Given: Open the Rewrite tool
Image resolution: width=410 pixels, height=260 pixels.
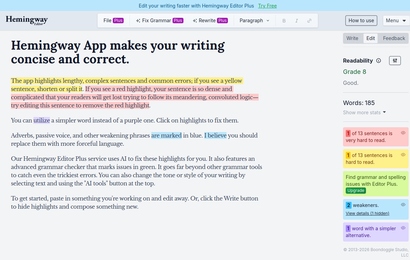Looking at the screenshot, I should (210, 21).
